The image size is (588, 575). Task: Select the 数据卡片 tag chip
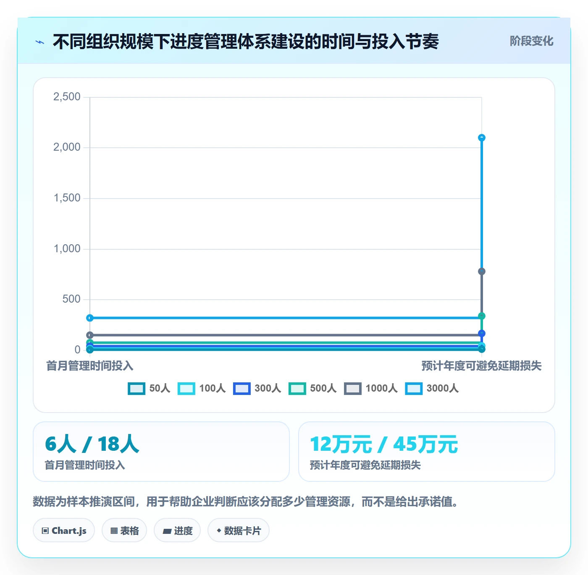(239, 531)
